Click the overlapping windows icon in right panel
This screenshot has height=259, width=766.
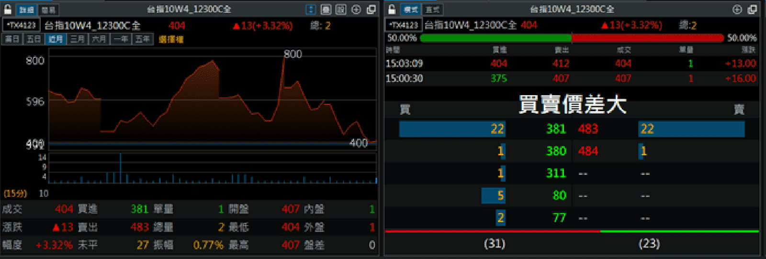752,10
